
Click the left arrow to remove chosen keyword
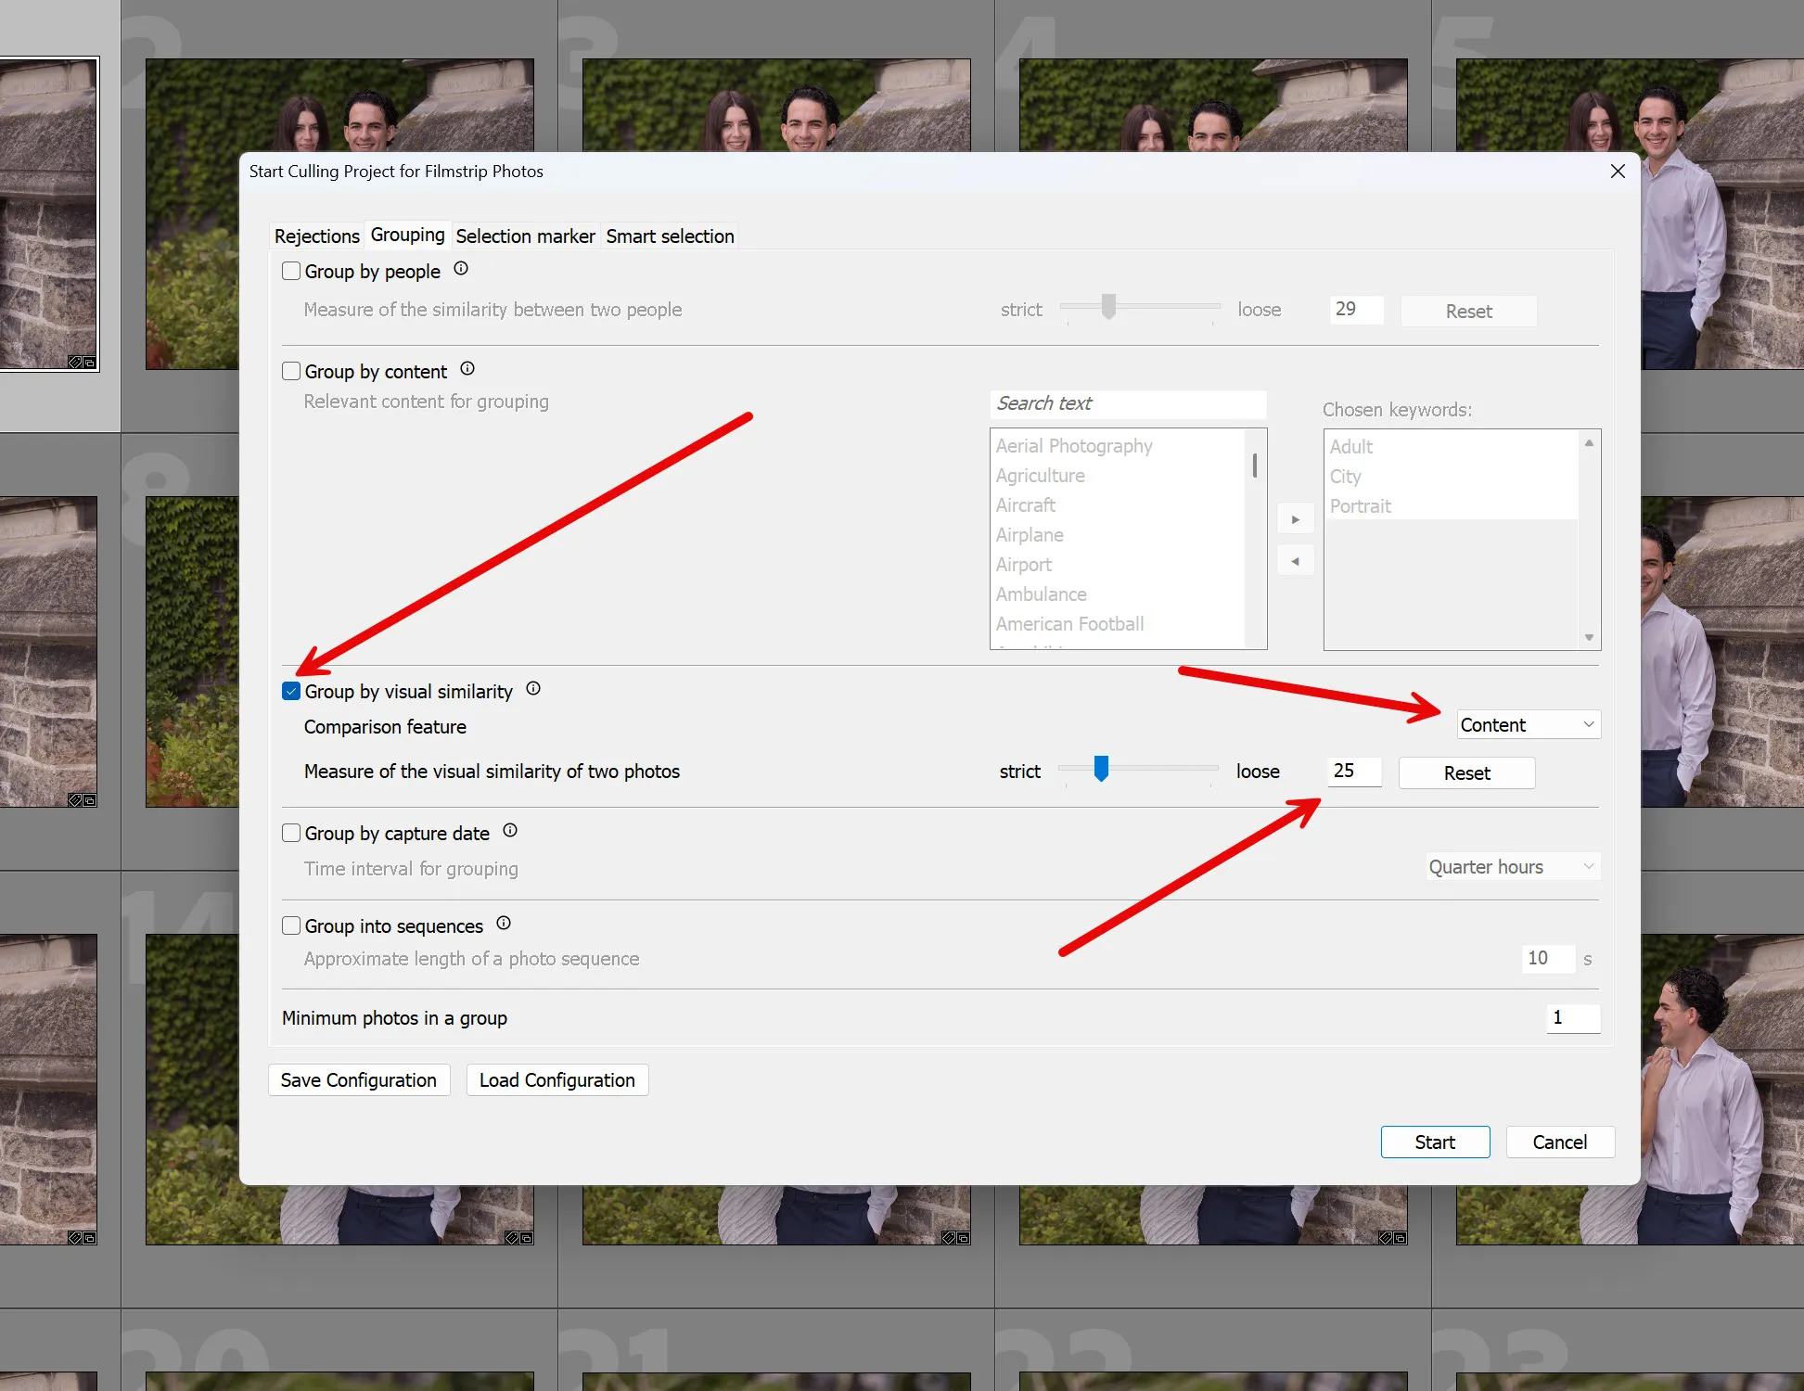point(1295,560)
